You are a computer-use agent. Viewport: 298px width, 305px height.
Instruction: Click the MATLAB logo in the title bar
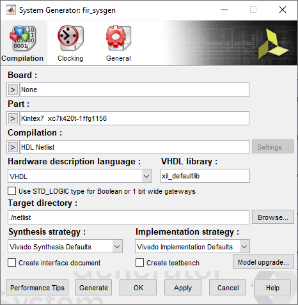pyautogui.click(x=11, y=10)
